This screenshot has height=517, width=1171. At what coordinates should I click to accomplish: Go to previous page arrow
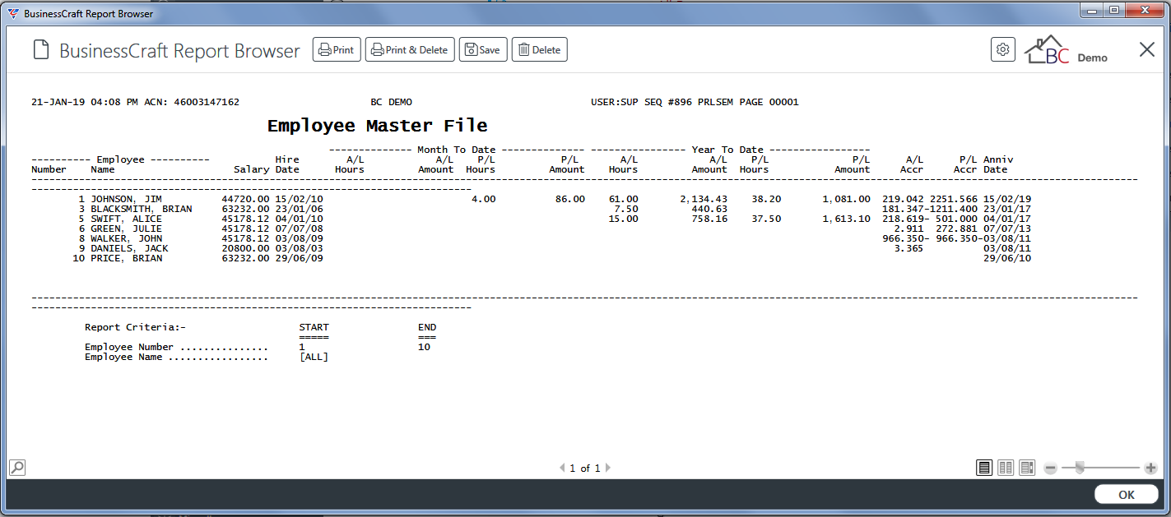[x=562, y=469]
